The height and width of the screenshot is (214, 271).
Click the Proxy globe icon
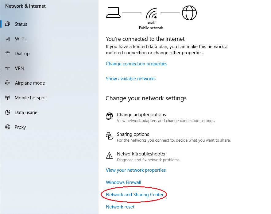8,127
